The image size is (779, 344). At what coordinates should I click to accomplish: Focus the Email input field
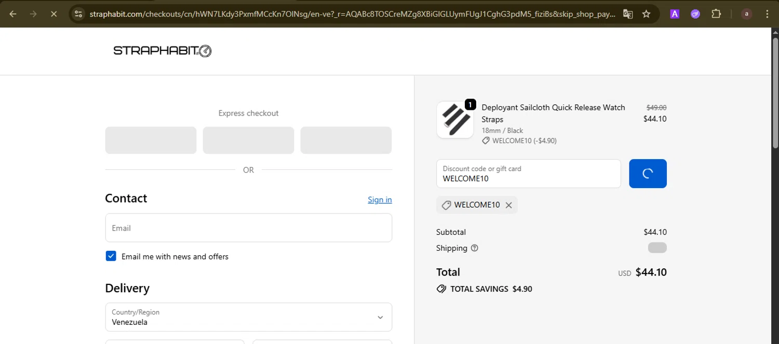248,228
